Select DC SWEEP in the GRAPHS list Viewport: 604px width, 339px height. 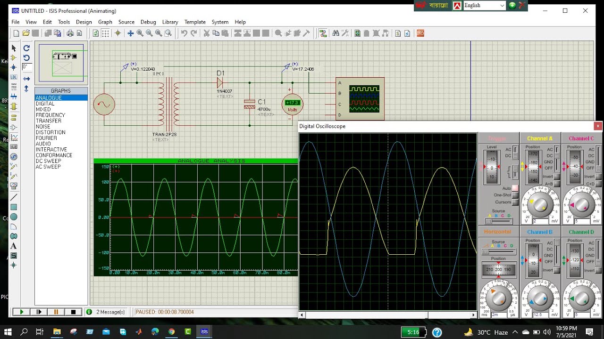49,161
